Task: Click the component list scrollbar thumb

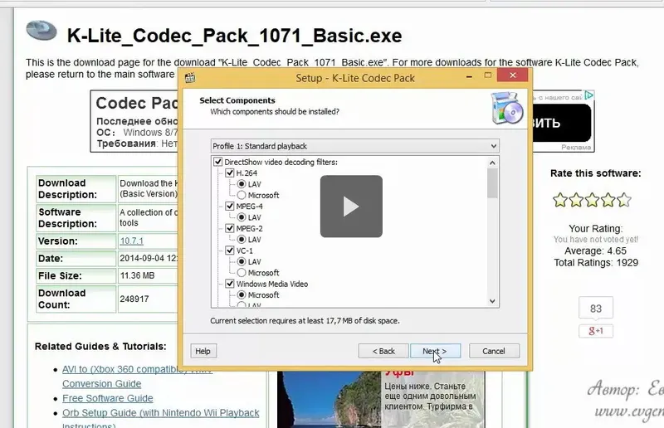Action: (492, 183)
